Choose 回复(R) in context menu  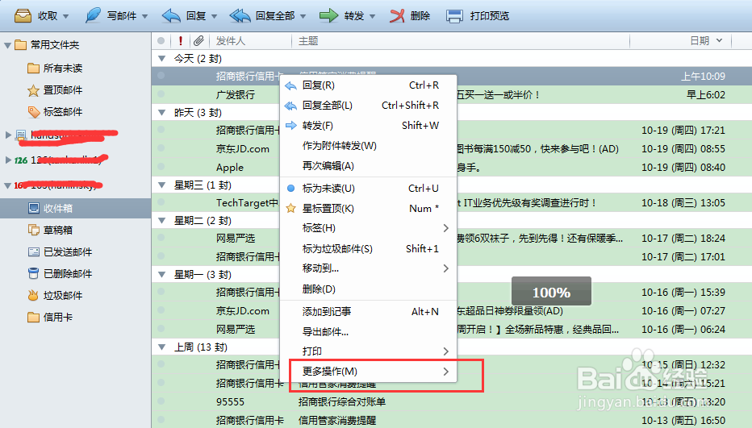click(x=368, y=85)
